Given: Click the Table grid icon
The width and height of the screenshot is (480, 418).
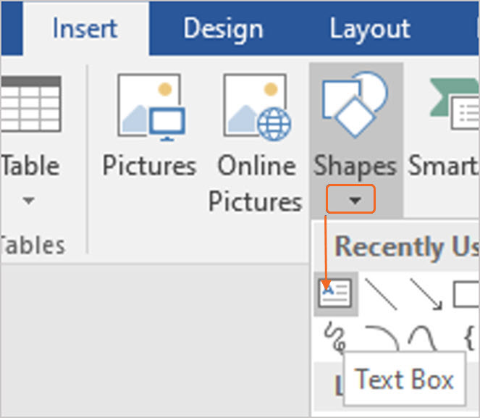Looking at the screenshot, I should (x=30, y=104).
